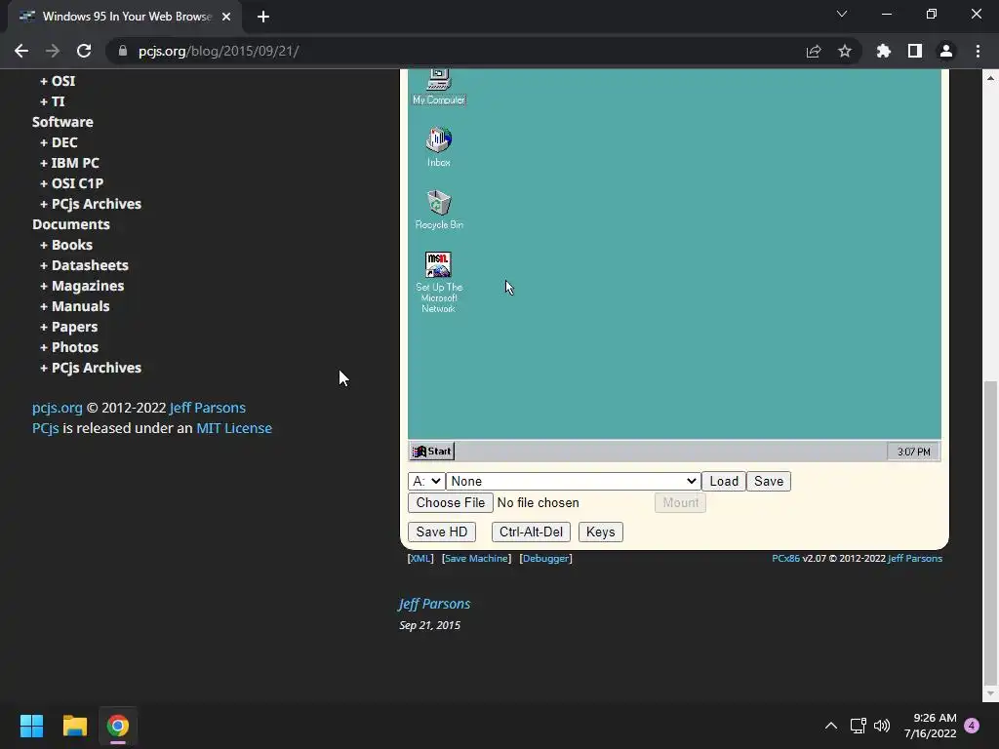Open the Windows Start menu

point(31,726)
